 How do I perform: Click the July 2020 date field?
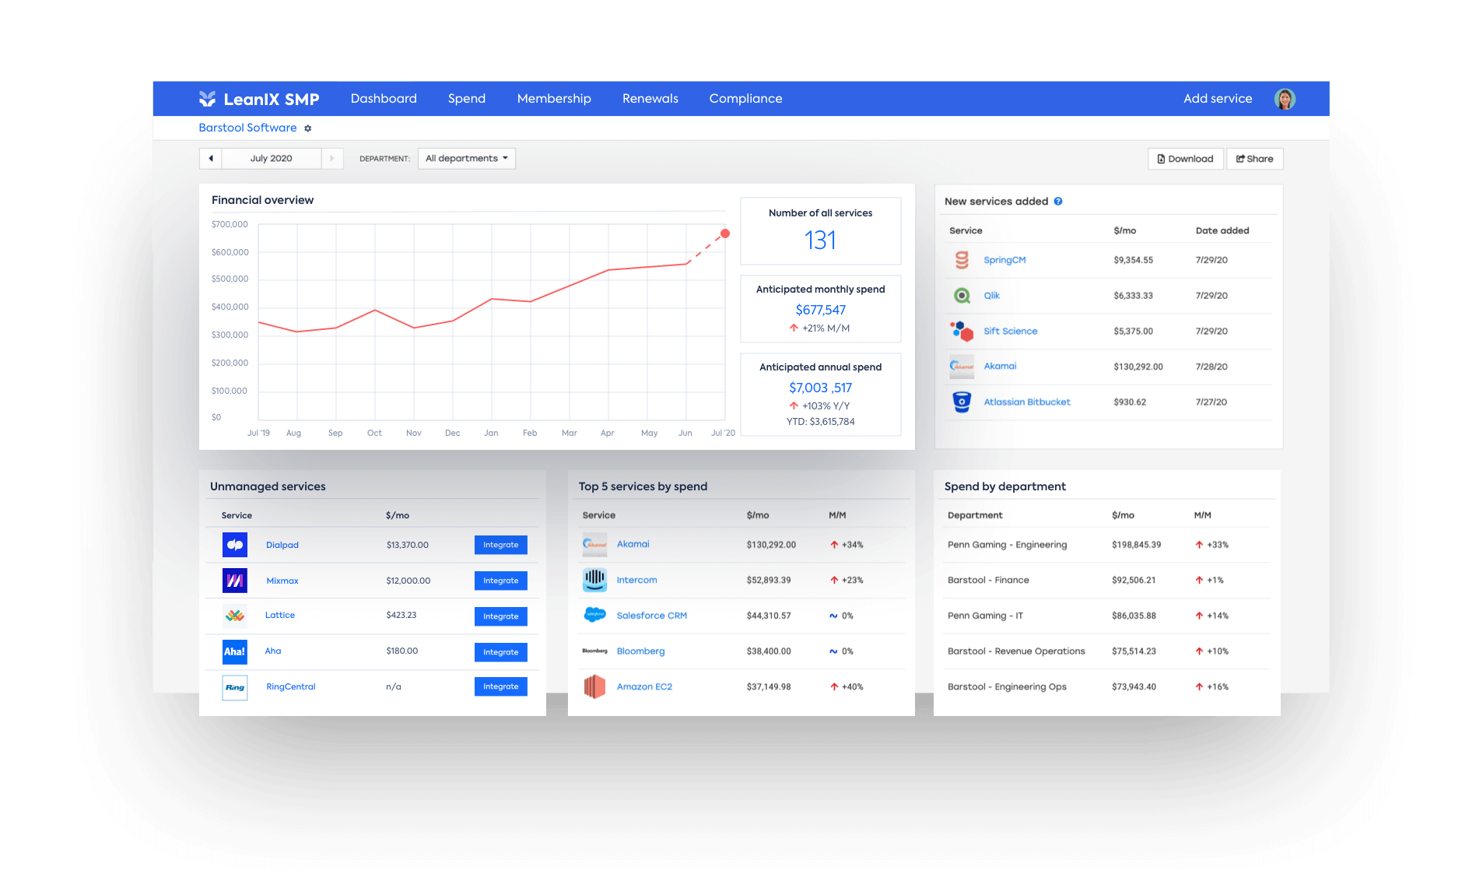tap(272, 159)
